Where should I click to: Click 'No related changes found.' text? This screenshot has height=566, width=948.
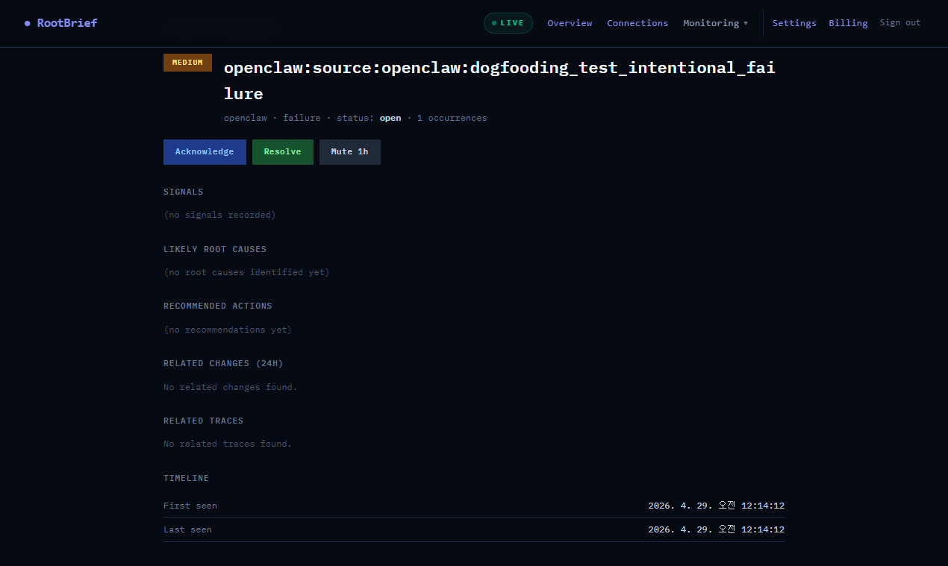coord(231,387)
